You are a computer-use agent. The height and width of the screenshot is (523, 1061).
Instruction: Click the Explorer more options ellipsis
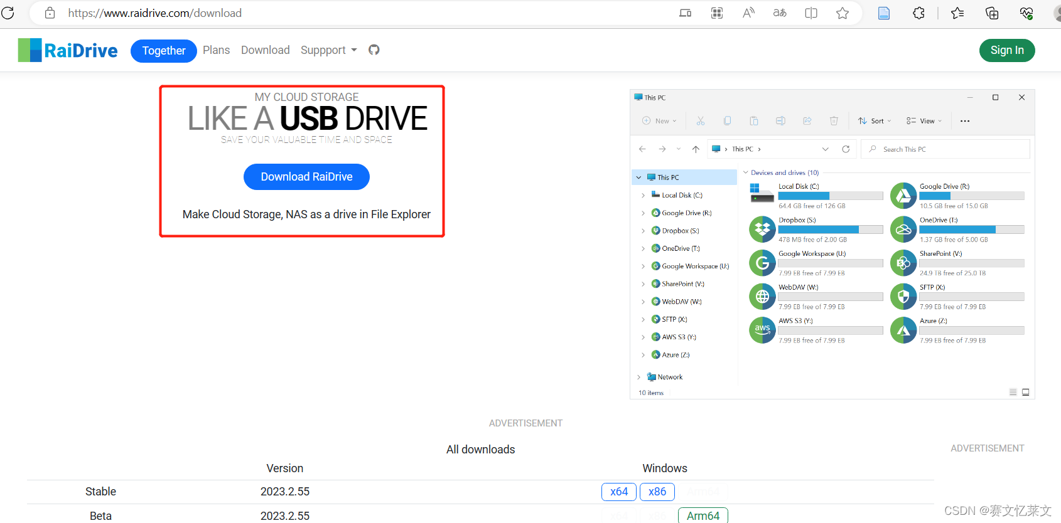coord(965,121)
